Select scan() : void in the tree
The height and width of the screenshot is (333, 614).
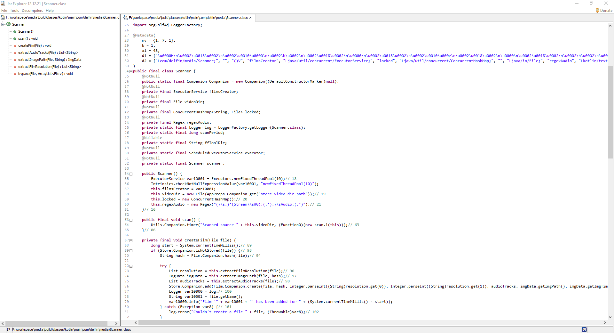coord(28,38)
